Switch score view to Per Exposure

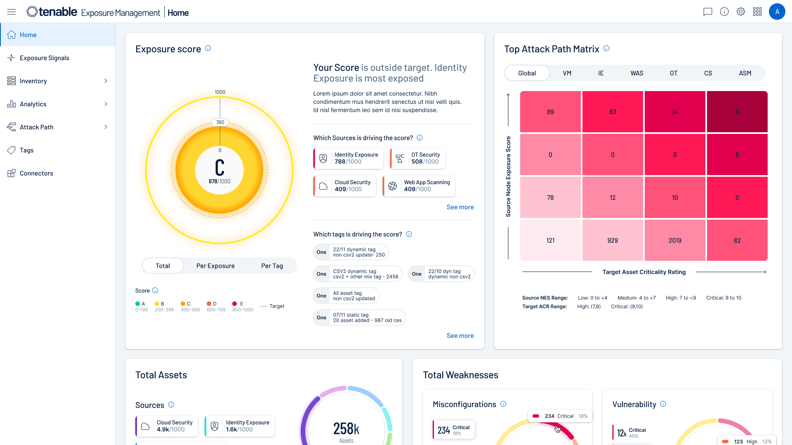pos(215,266)
